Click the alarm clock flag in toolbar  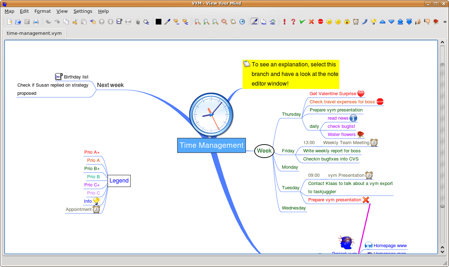tap(356, 22)
